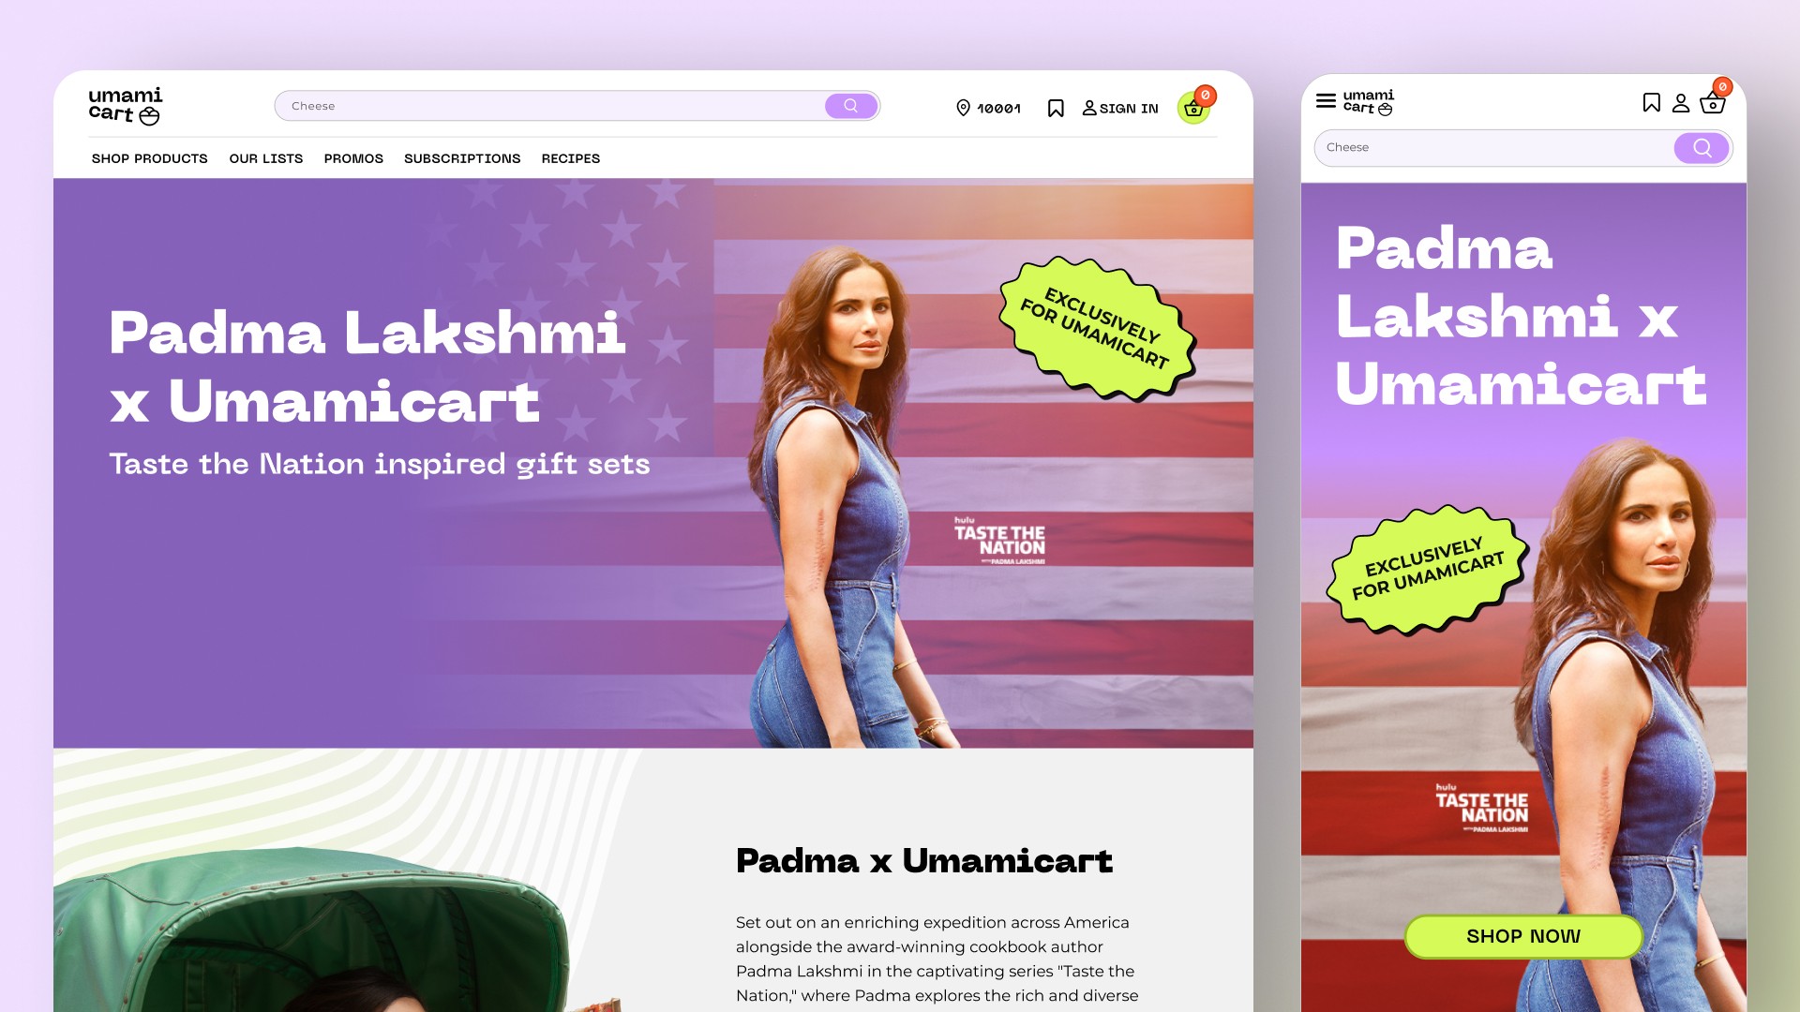Open the Shop Products menu
Screen dimensions: 1800x1012
coord(150,158)
